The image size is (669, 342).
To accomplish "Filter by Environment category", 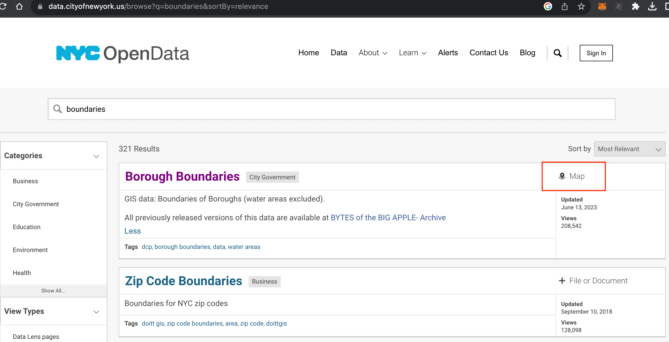I will coord(30,250).
